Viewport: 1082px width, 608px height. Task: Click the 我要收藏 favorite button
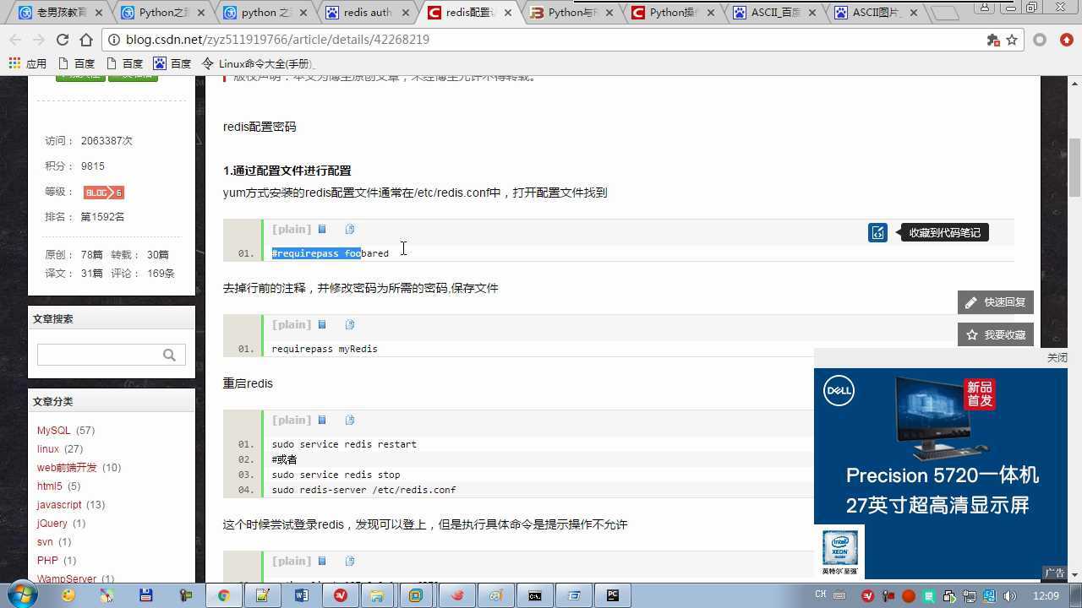(996, 334)
